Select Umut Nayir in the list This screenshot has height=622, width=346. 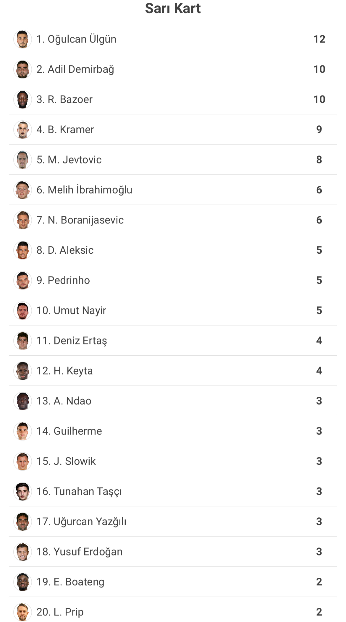(173, 310)
